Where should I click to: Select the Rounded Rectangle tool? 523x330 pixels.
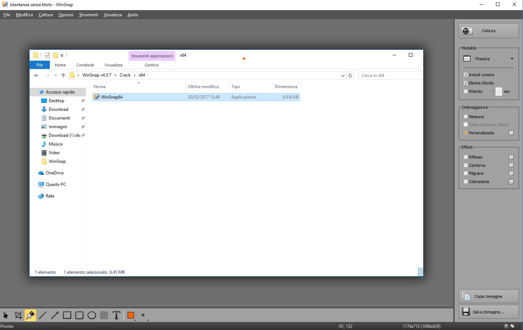coord(80,315)
